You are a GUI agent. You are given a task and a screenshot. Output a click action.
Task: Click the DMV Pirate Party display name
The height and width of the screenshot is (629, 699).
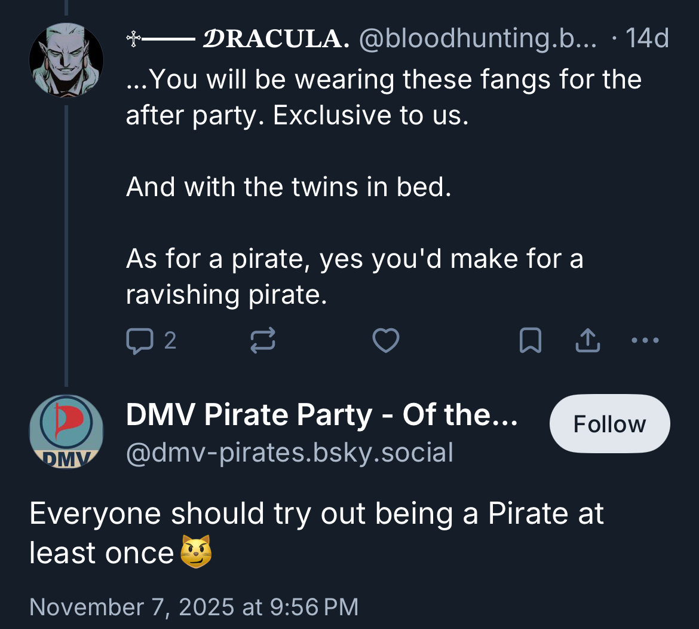pos(321,415)
